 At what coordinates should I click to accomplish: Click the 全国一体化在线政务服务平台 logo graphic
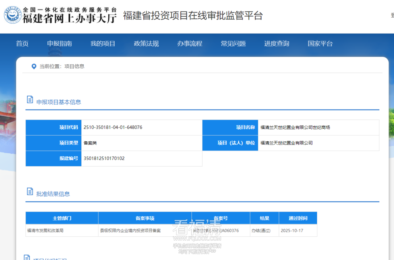click(x=69, y=10)
